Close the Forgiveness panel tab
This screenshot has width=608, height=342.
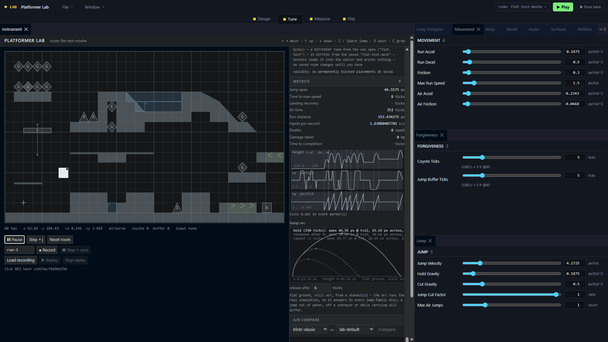coord(442,135)
